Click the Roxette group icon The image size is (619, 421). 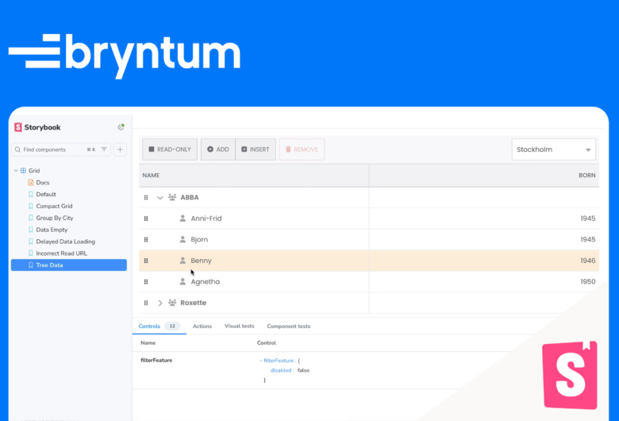(172, 303)
